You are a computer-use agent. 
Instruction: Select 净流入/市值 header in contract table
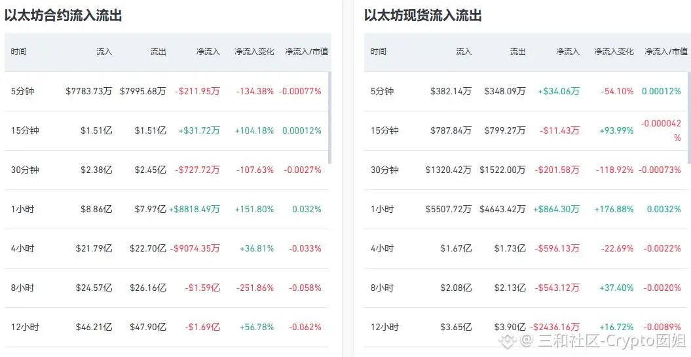coord(307,52)
